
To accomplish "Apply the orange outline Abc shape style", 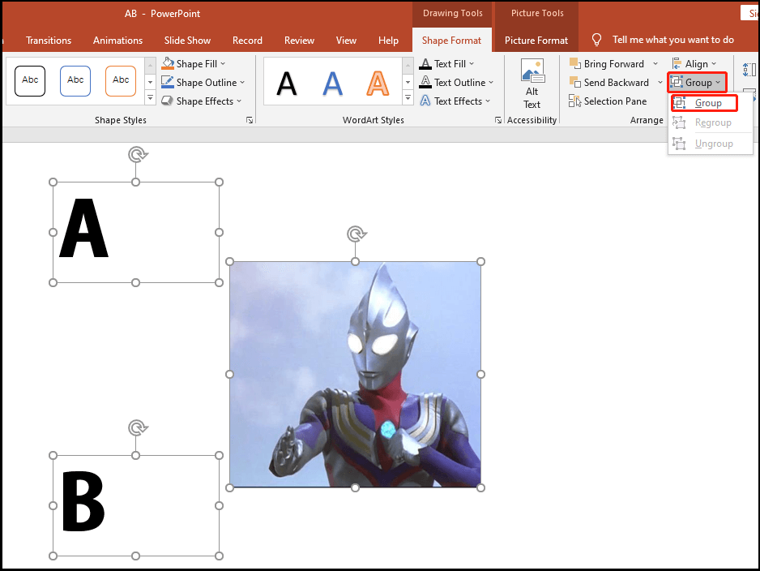I will click(x=121, y=80).
